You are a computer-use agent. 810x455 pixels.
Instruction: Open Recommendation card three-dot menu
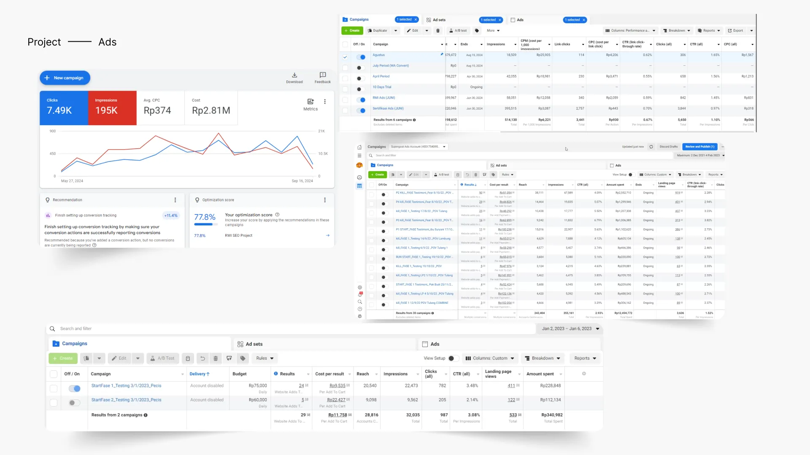click(x=175, y=200)
